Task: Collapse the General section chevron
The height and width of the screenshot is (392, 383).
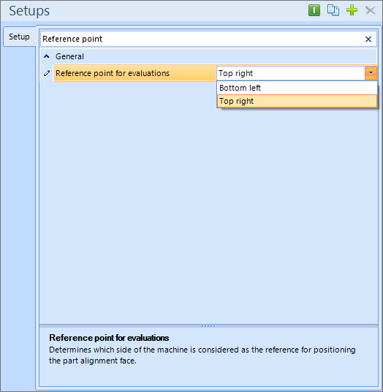Action: [x=47, y=56]
